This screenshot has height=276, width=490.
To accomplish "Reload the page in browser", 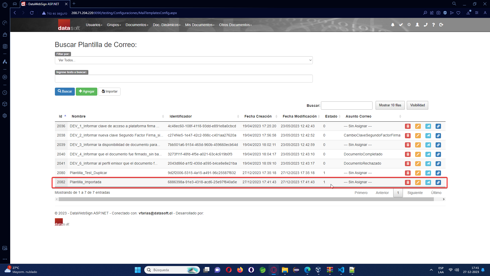I will 32,13.
